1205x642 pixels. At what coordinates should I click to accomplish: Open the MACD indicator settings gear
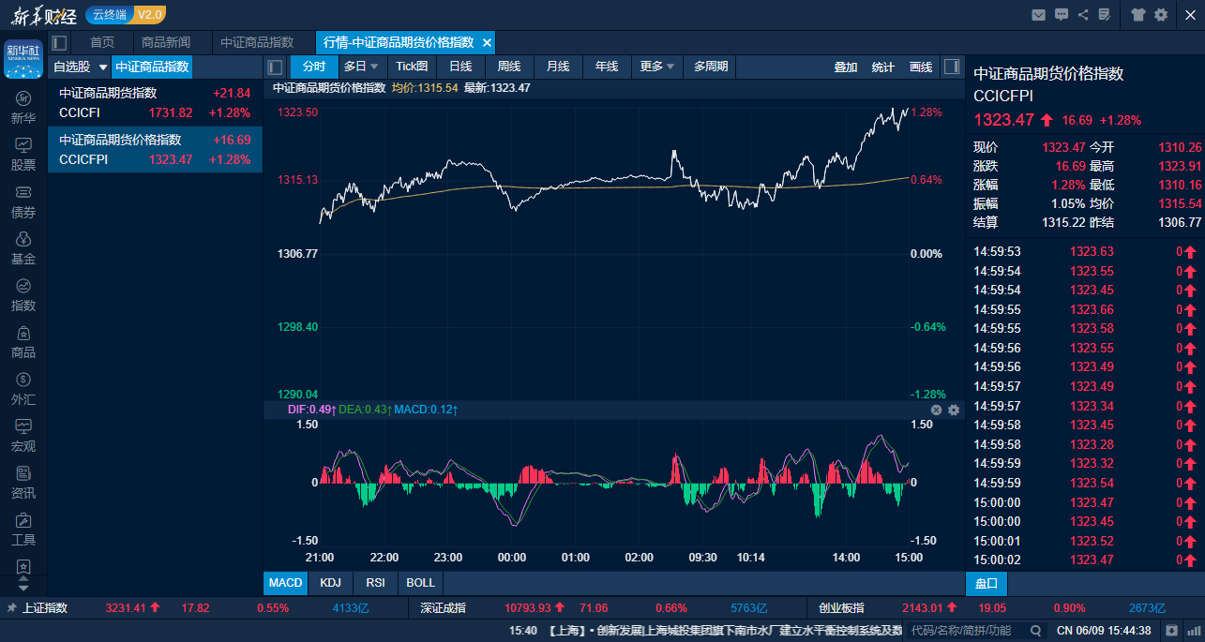(954, 410)
